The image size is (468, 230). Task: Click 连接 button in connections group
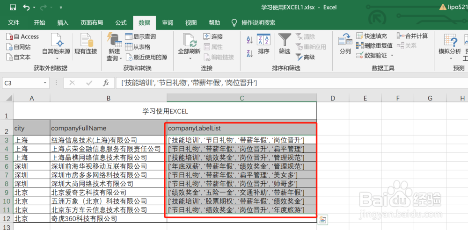[x=213, y=36]
